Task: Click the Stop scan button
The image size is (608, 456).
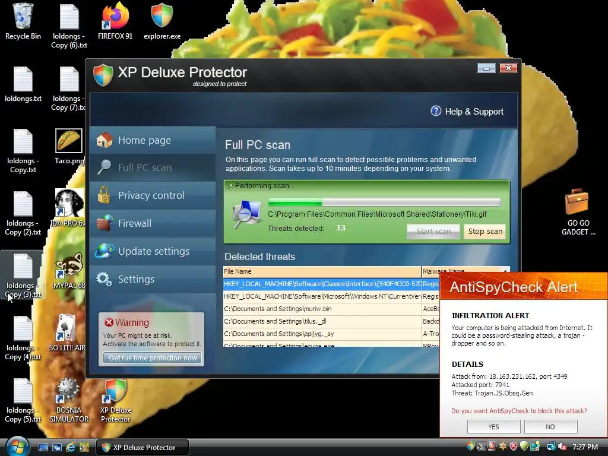Action: pos(484,232)
